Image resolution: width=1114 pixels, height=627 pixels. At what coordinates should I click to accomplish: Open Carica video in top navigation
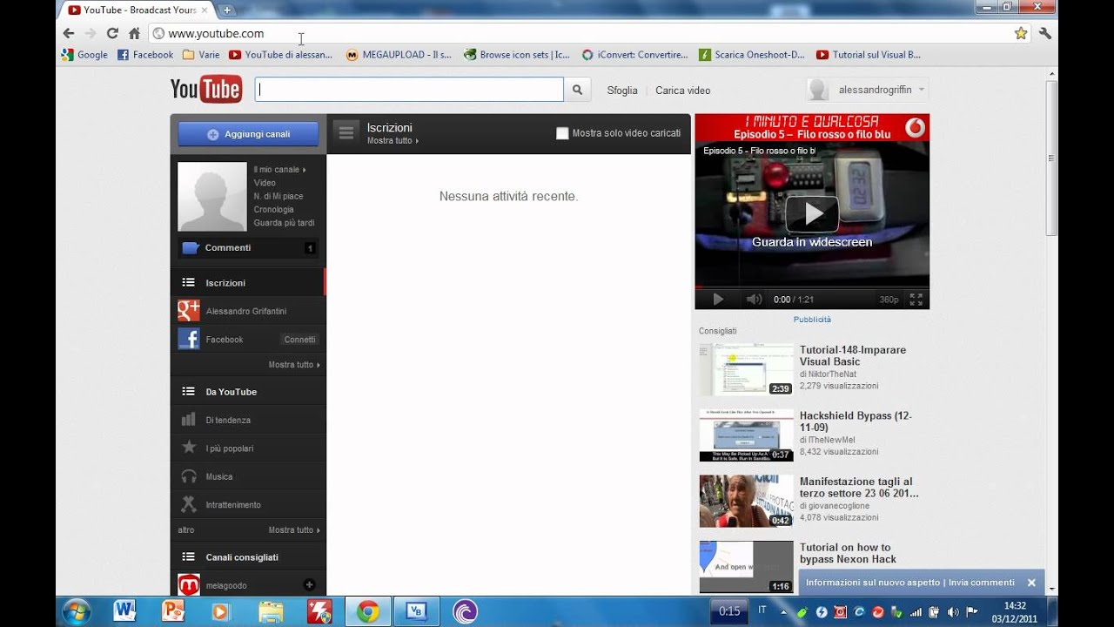pyautogui.click(x=683, y=90)
